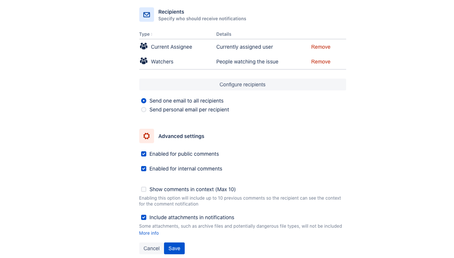Viewport: 454px width, 258px height.
Task: Cancel the notification settings
Action: (151, 248)
